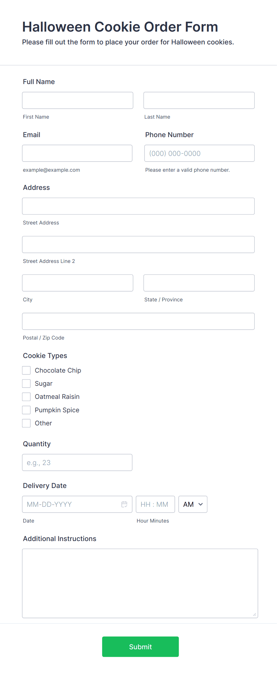
Task: Focus the State / Province field
Action: coord(199,283)
